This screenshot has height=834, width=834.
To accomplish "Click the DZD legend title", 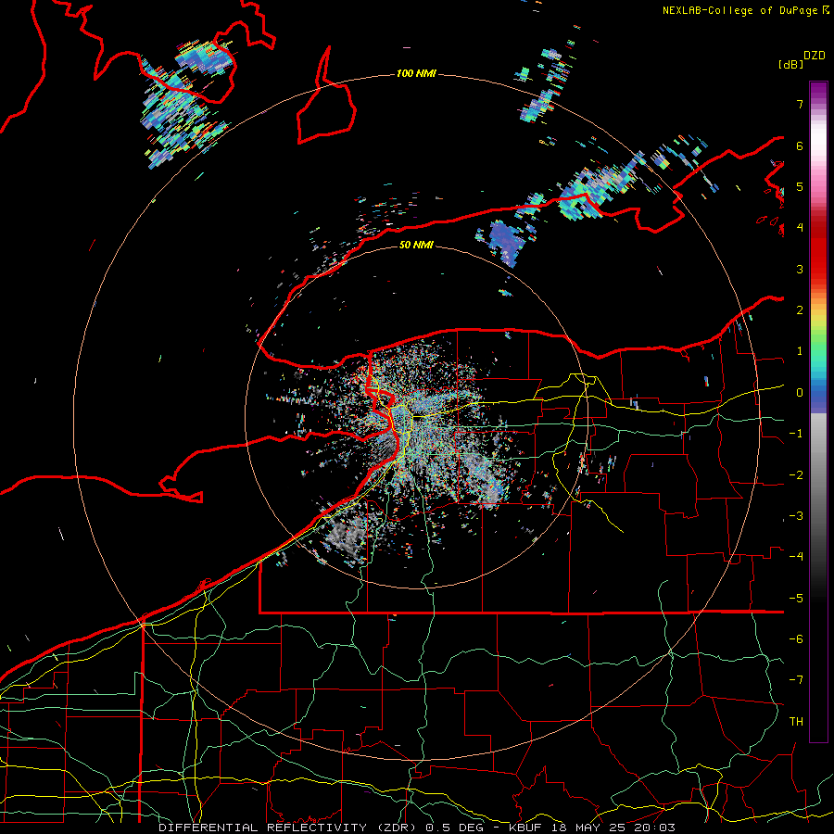I will (815, 56).
